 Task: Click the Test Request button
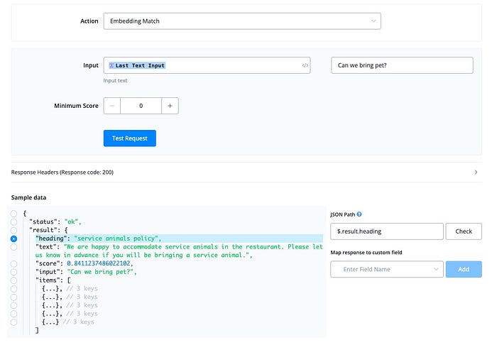click(x=130, y=138)
